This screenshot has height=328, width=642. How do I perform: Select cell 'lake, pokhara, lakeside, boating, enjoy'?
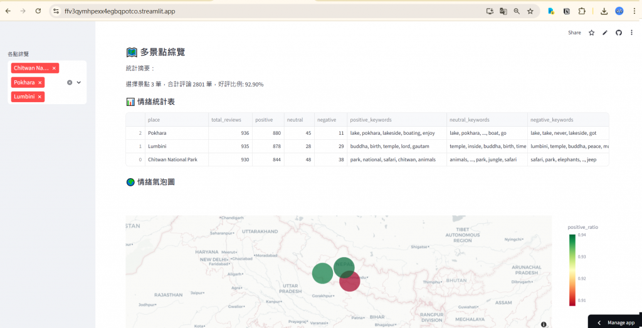click(x=397, y=133)
